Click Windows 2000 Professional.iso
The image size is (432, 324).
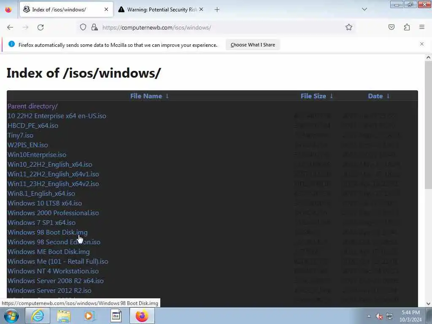(x=53, y=213)
